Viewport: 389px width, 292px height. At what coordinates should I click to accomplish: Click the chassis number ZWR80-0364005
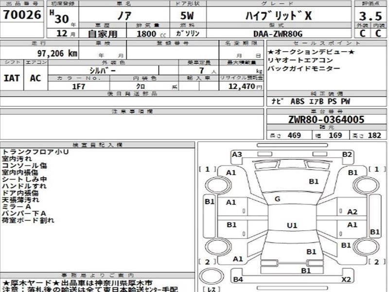[326, 120]
